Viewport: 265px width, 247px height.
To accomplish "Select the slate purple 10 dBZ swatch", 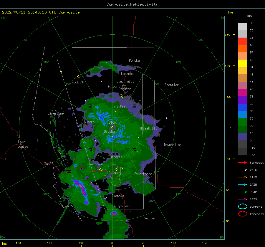I will click(243, 137).
